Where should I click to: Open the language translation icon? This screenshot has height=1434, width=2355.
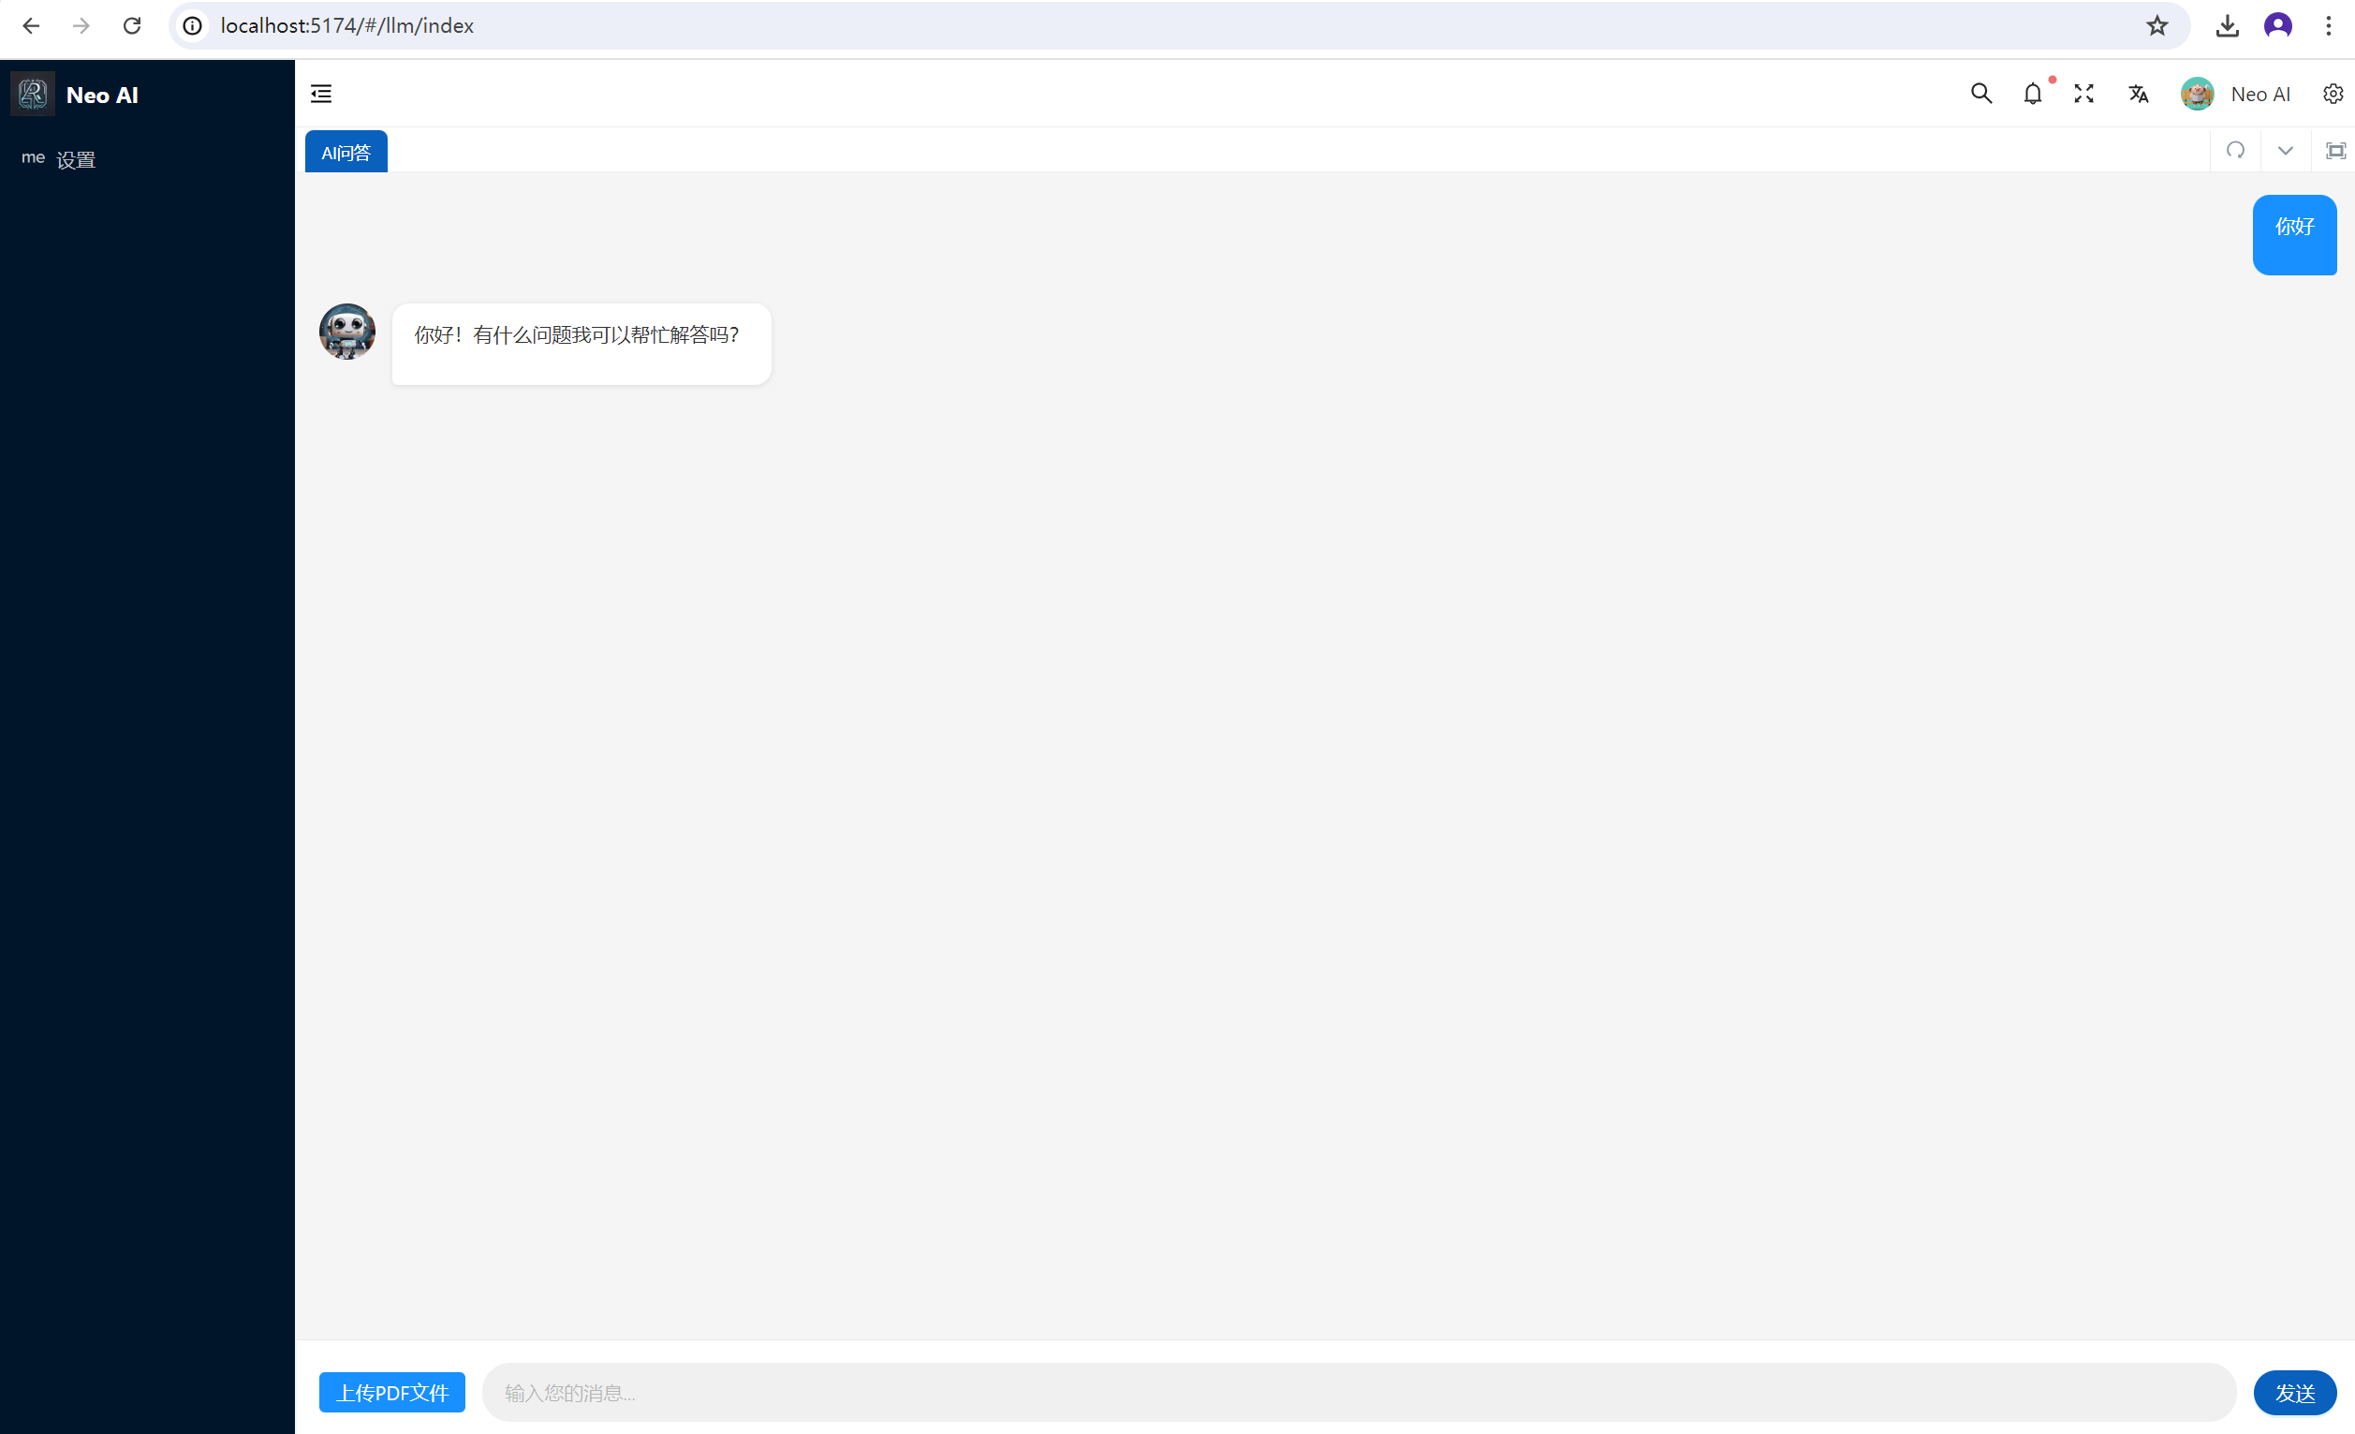tap(2138, 94)
